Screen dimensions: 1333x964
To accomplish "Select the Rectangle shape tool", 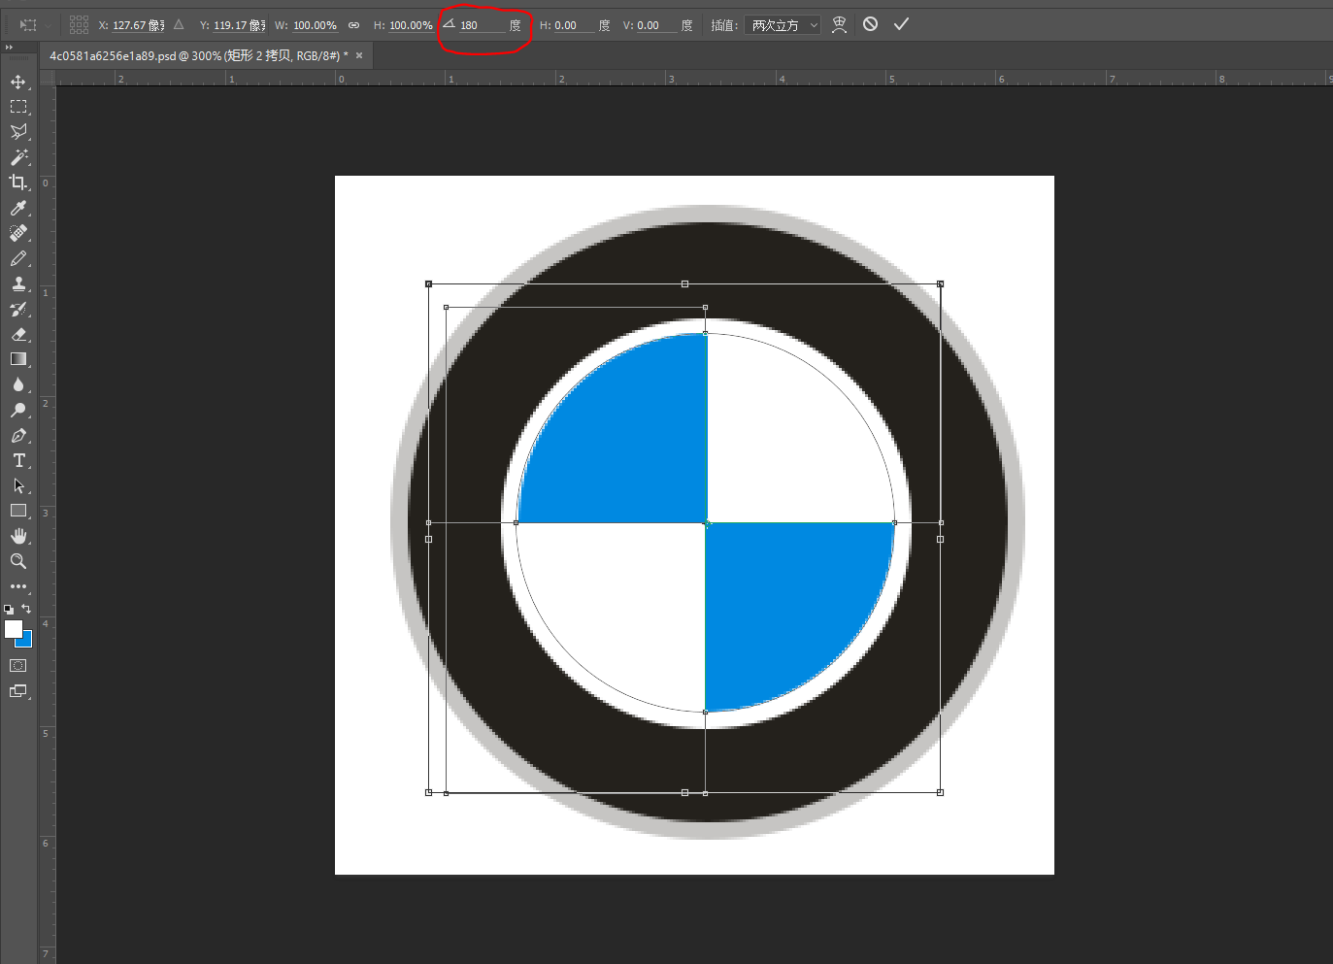I will pyautogui.click(x=18, y=511).
